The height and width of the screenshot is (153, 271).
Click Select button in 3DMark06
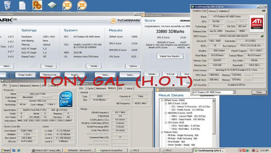point(7,66)
